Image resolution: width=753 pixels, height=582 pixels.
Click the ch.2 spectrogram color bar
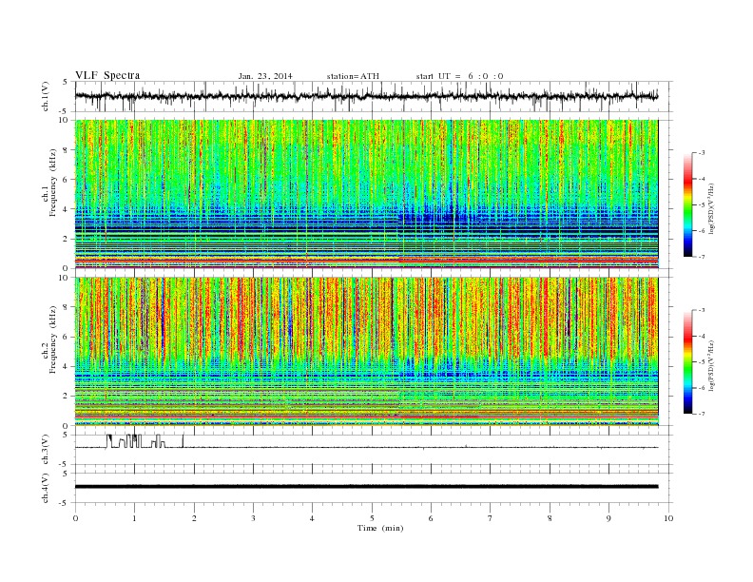pyautogui.click(x=688, y=361)
